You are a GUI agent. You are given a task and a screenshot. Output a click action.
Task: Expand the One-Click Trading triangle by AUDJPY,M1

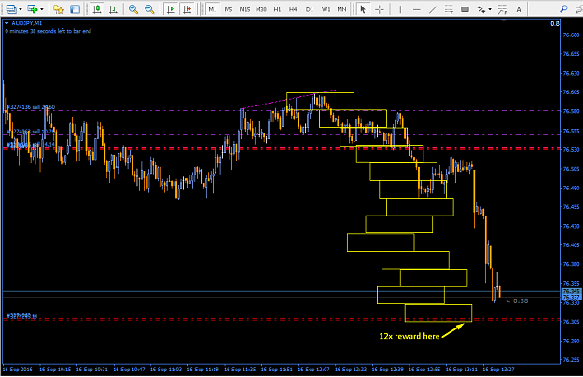(7, 23)
